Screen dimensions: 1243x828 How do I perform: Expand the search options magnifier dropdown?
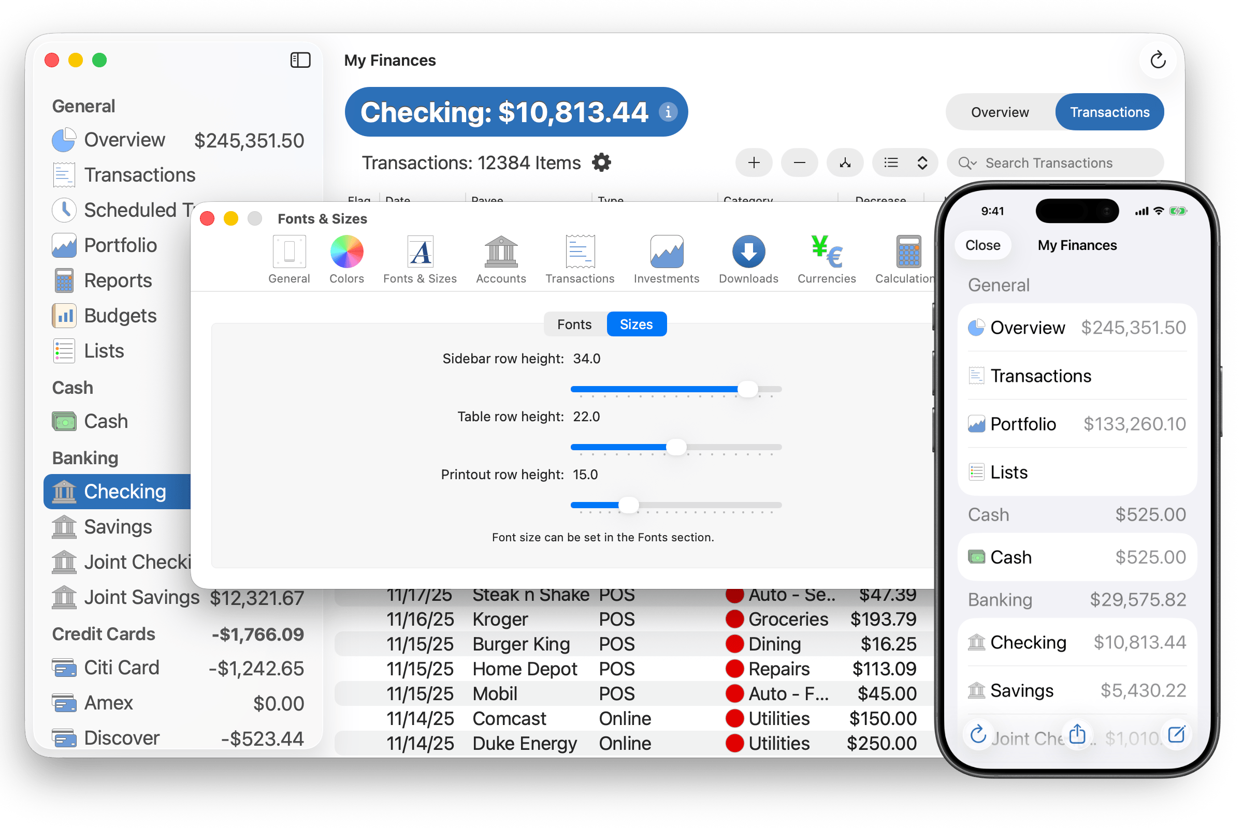[x=967, y=163]
